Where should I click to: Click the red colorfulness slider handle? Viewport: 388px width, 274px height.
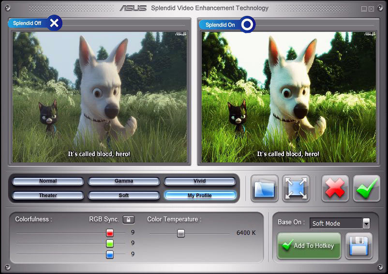(x=110, y=232)
